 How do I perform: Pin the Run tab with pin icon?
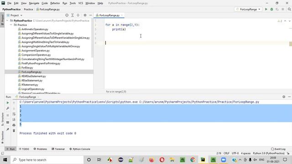(8, 129)
